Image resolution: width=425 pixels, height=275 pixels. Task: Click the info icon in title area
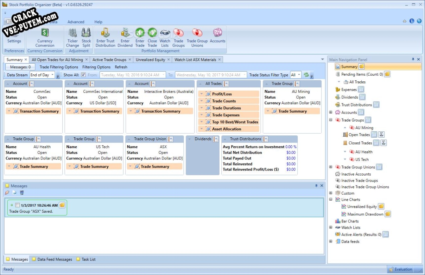412,21
